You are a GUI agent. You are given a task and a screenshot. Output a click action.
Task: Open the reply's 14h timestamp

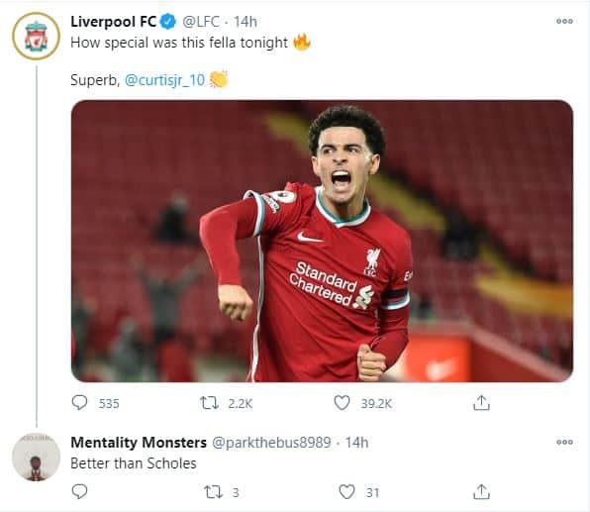[x=356, y=443]
